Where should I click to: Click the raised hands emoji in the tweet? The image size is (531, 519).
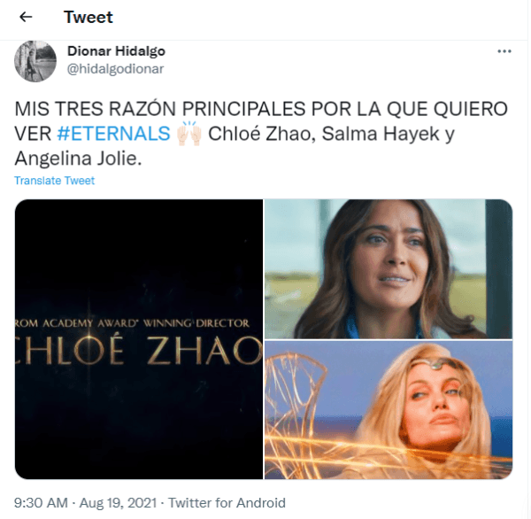pyautogui.click(x=190, y=134)
